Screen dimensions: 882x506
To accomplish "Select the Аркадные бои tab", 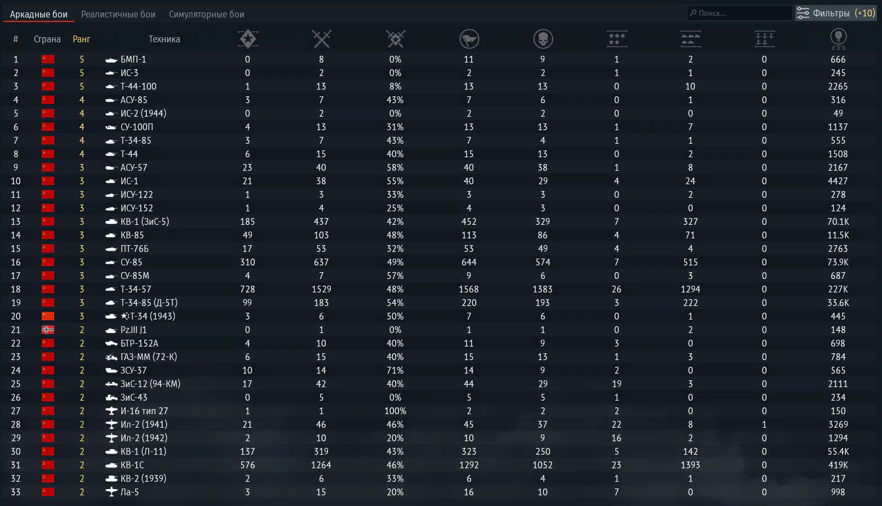I will (39, 14).
